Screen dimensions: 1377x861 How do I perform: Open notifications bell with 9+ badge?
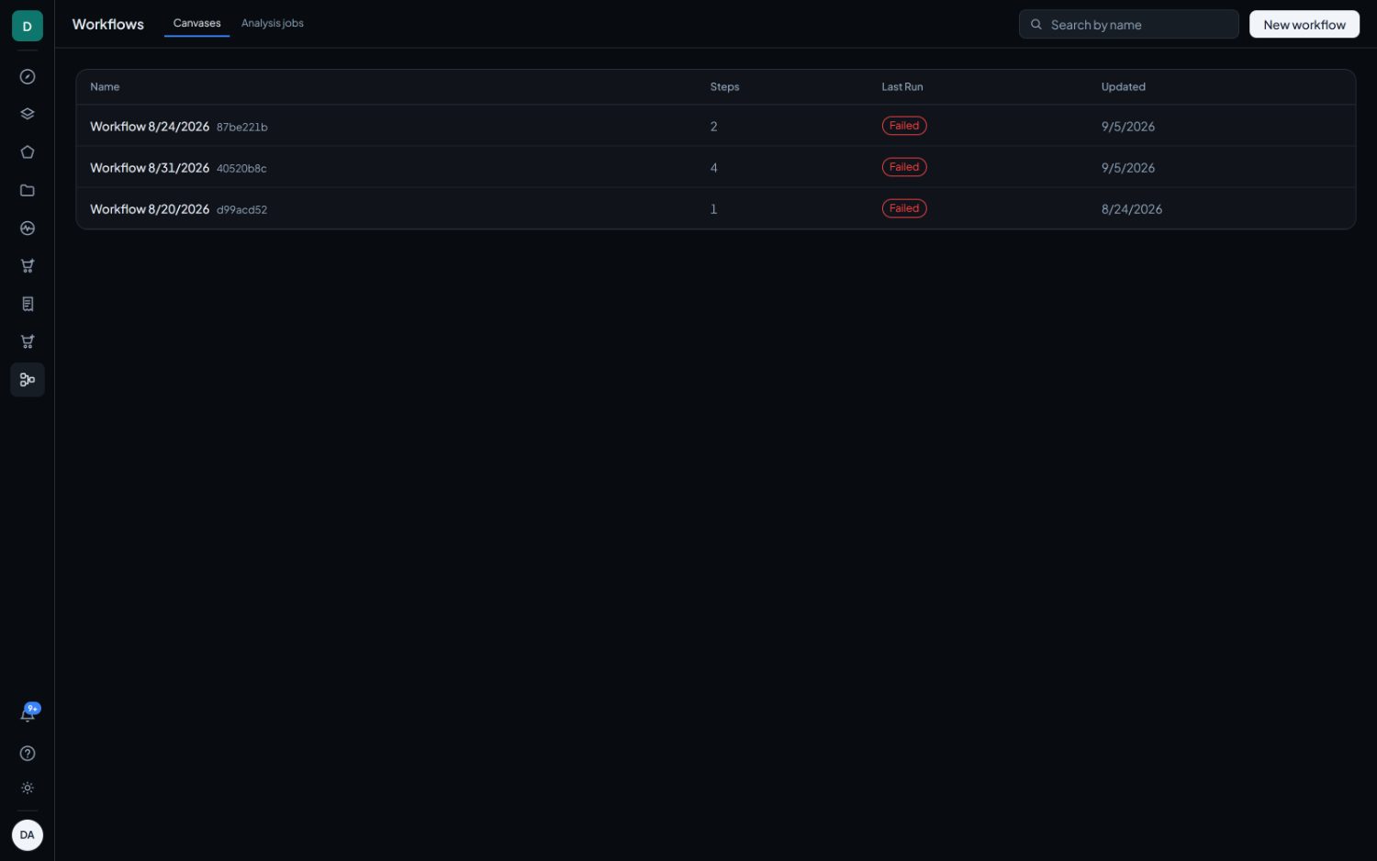click(28, 714)
